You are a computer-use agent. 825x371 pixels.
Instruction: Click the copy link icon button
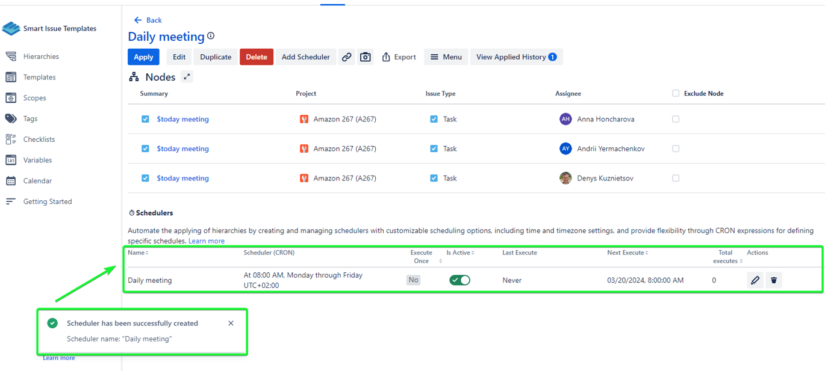tap(347, 57)
